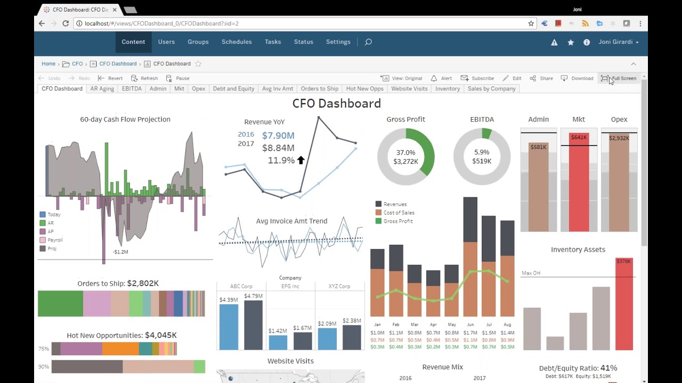682x383 pixels.
Task: Click the browser back arrow
Action: [x=42, y=23]
